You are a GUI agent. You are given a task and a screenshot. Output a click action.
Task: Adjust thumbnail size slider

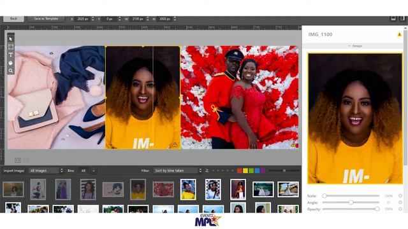(x=284, y=170)
